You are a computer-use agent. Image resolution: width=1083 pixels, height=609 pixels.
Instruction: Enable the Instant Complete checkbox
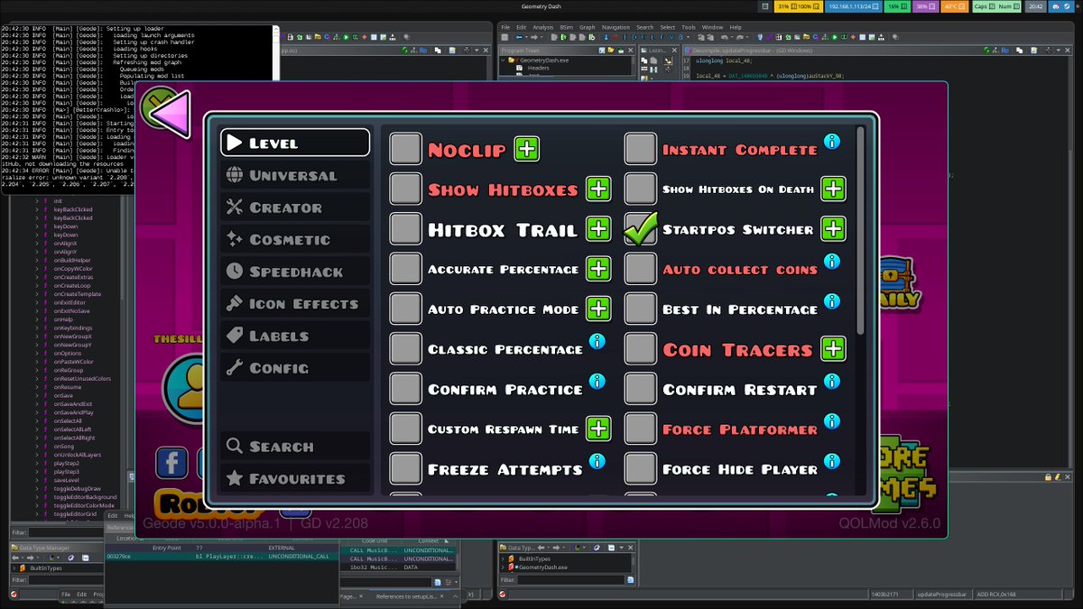tap(641, 150)
